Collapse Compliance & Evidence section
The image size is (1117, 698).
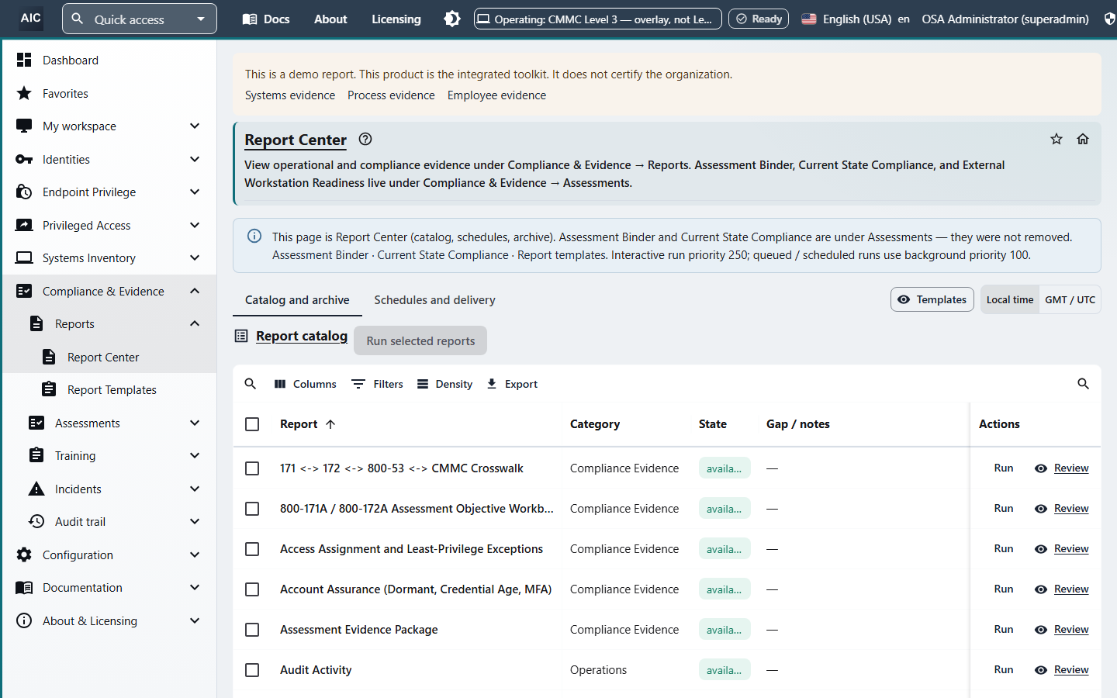[x=109, y=291]
